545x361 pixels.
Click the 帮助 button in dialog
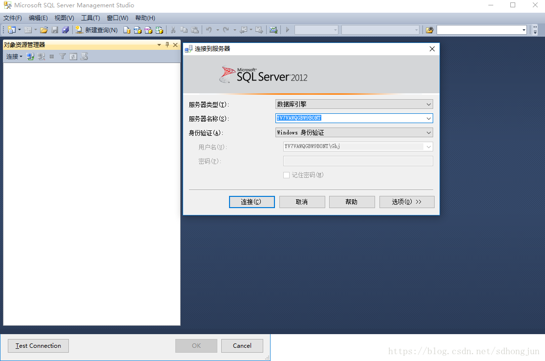(x=352, y=202)
